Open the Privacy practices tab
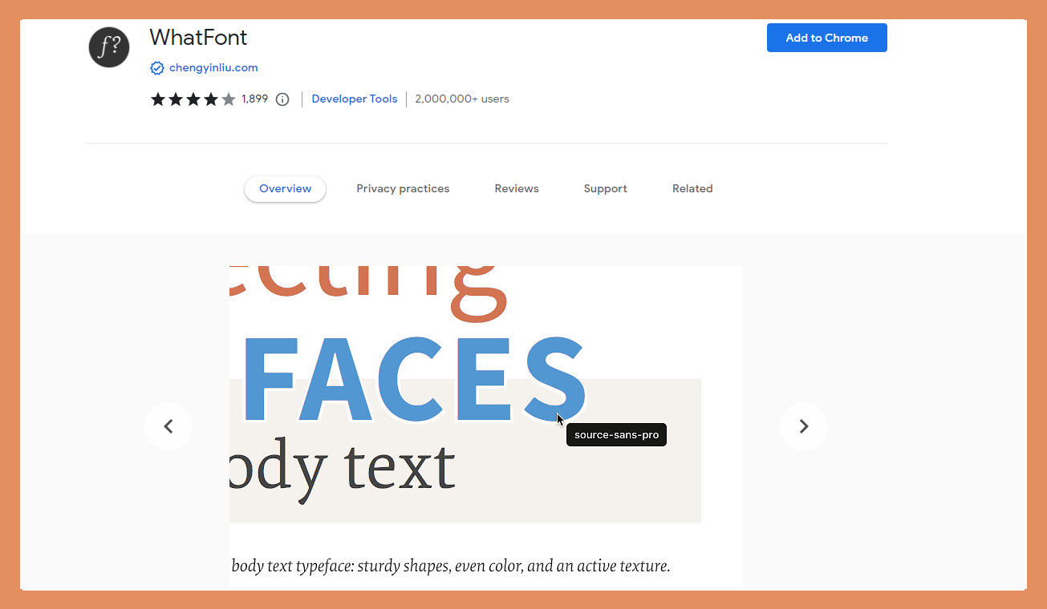This screenshot has height=609, width=1047. (403, 188)
